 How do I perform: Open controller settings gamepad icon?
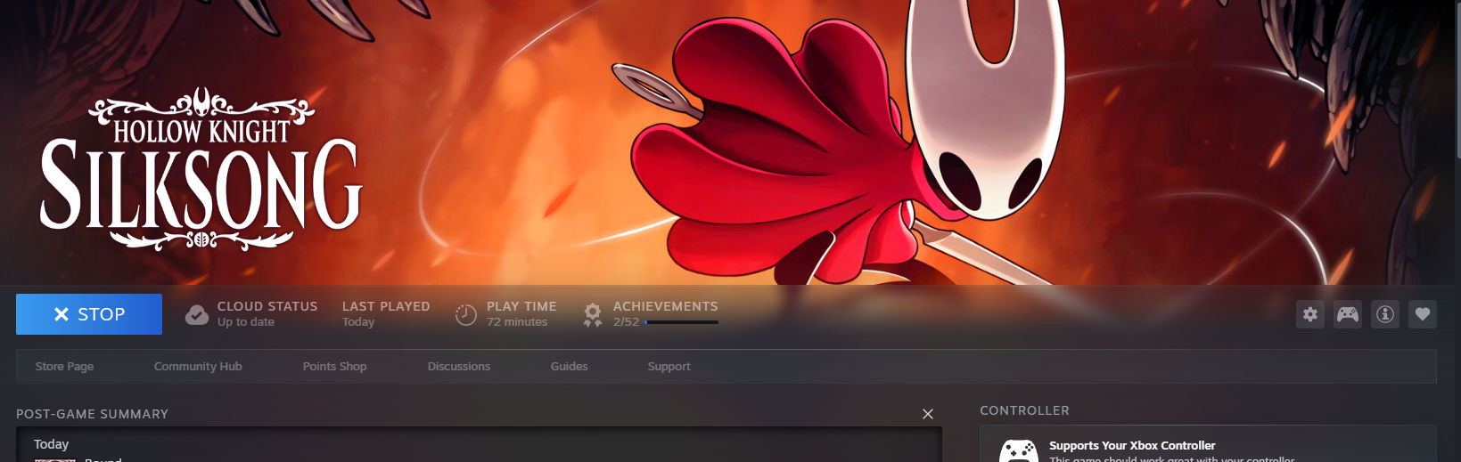(x=1347, y=314)
